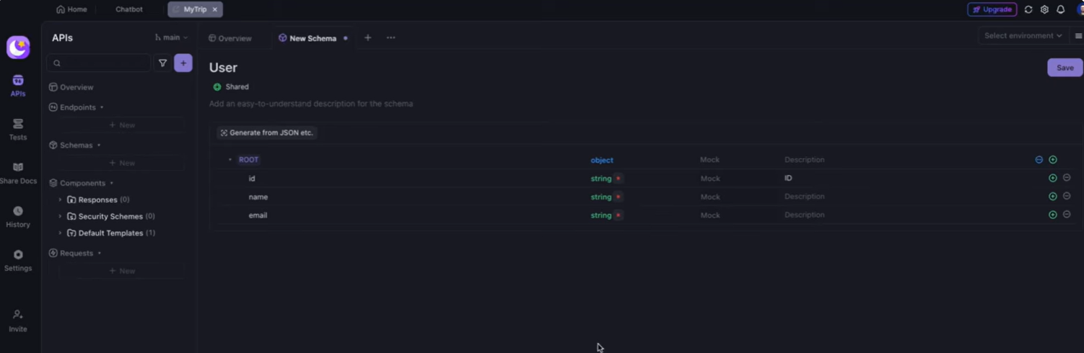Image resolution: width=1084 pixels, height=353 pixels.
Task: Click the purple plus button near search
Action: pyautogui.click(x=183, y=63)
